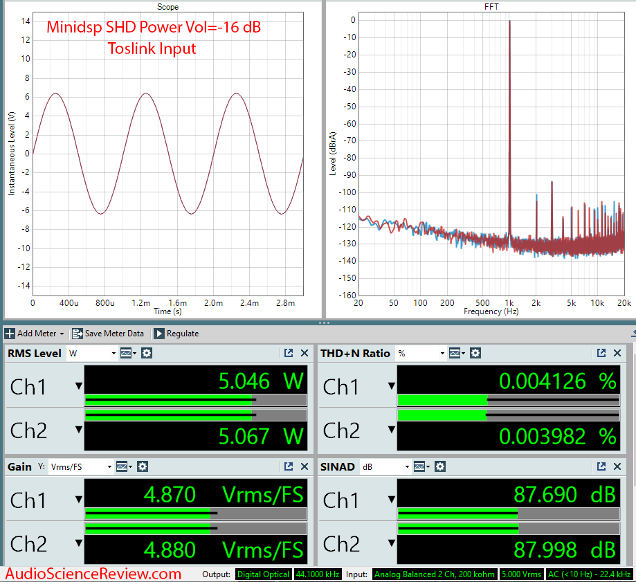636x582 pixels.
Task: Click the Scope graph title
Action: 167,6
